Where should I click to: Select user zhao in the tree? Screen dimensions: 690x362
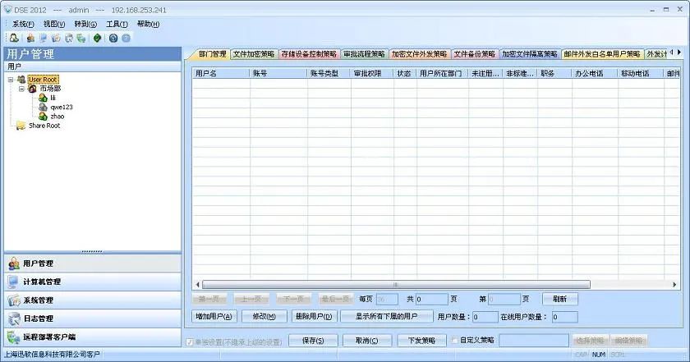pos(57,116)
